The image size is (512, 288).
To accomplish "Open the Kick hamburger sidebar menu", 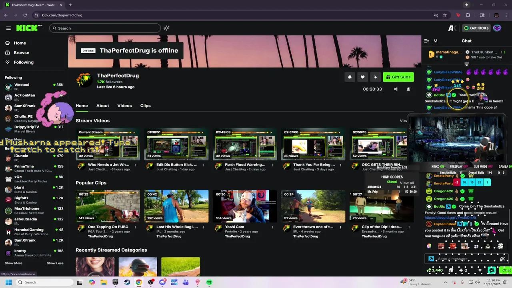I will [x=8, y=28].
